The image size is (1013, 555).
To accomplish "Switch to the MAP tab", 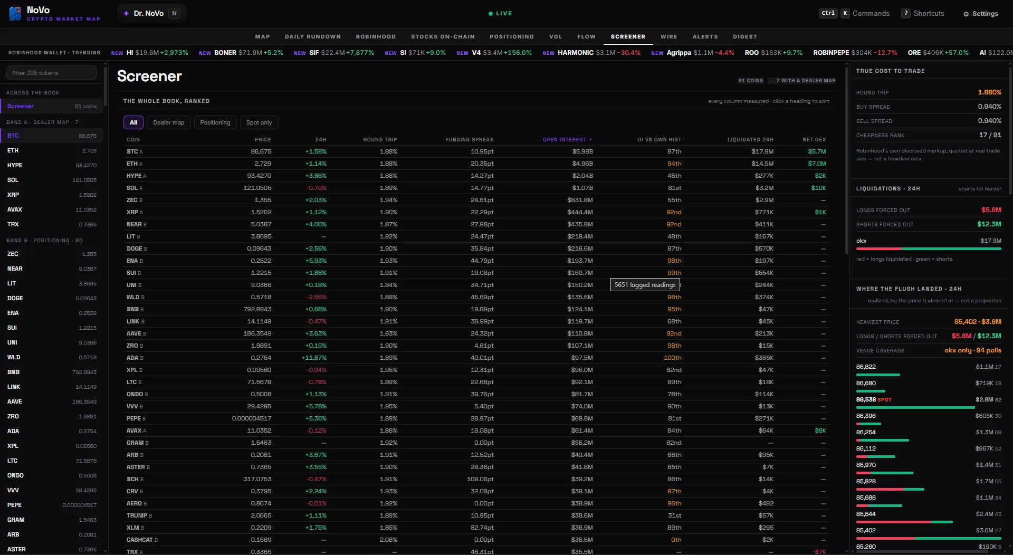I will 262,36.
